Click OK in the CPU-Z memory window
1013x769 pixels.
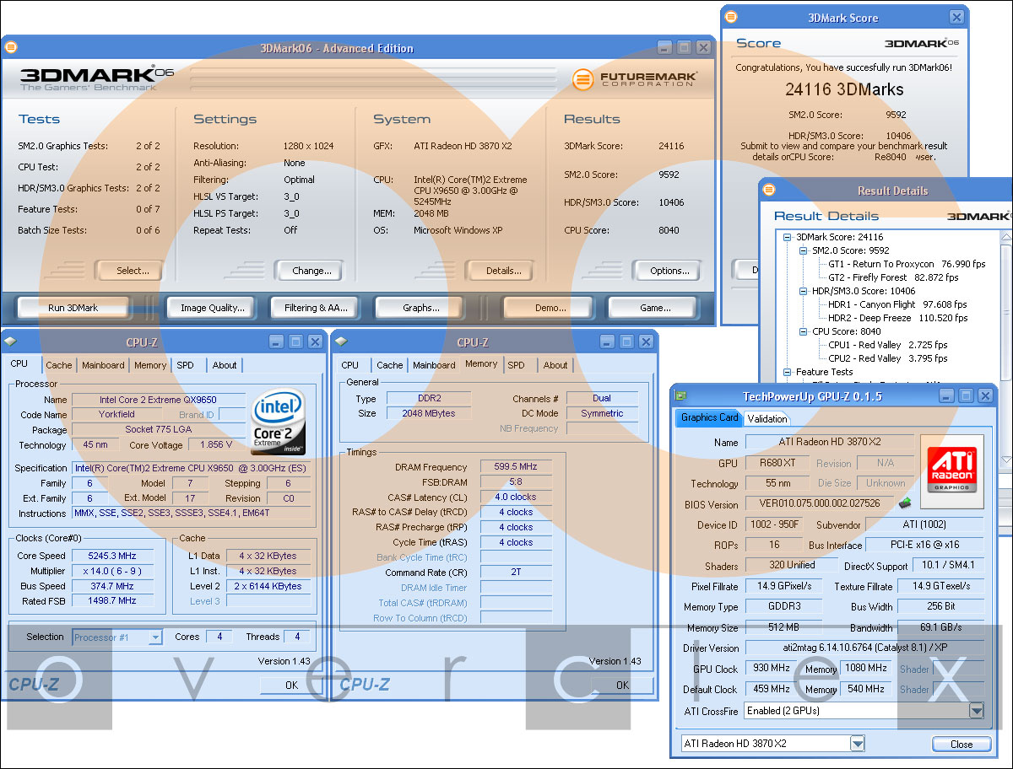point(622,685)
